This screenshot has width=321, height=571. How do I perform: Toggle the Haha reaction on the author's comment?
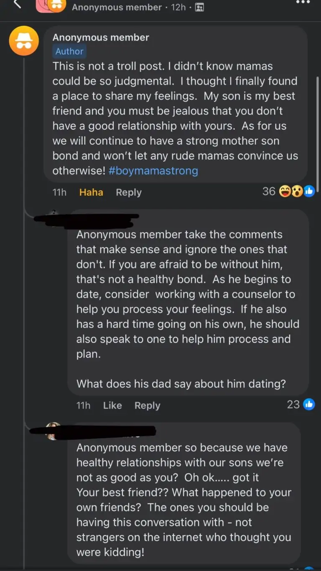click(91, 192)
